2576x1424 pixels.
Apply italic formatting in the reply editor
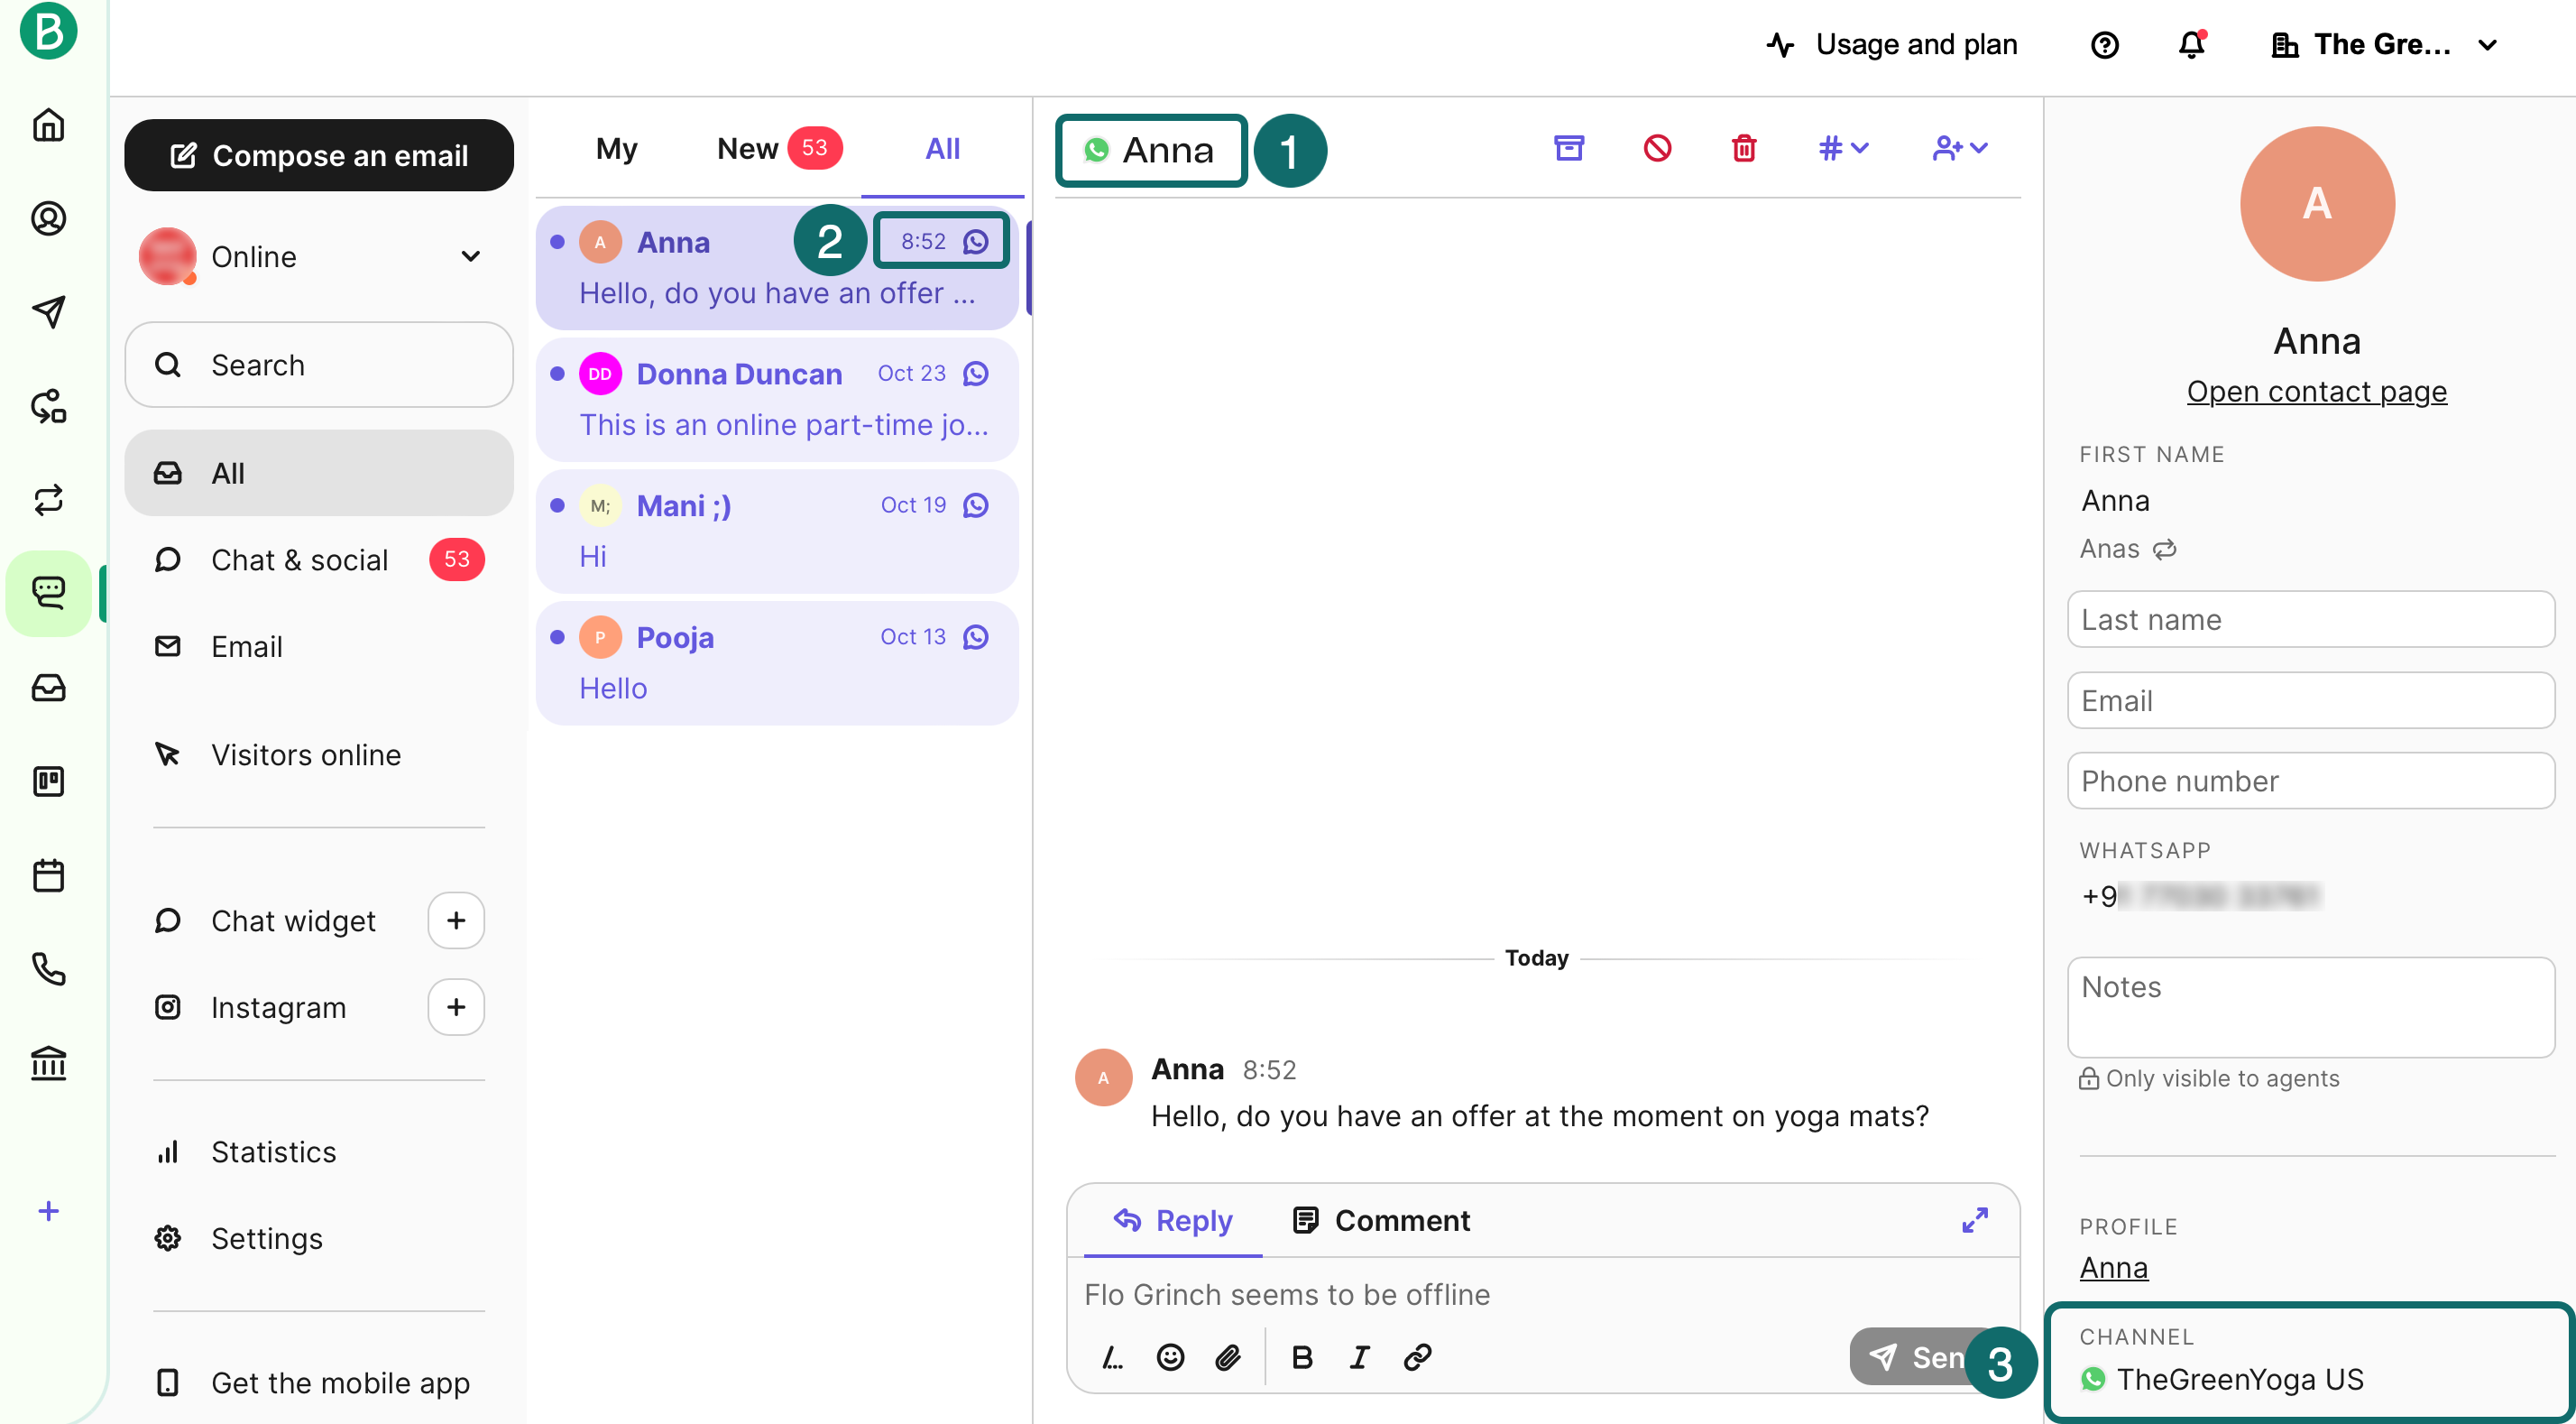pyautogui.click(x=1359, y=1357)
